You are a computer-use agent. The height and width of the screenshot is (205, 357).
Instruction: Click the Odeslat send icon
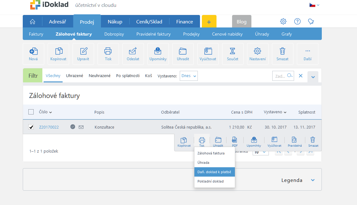coord(133,54)
